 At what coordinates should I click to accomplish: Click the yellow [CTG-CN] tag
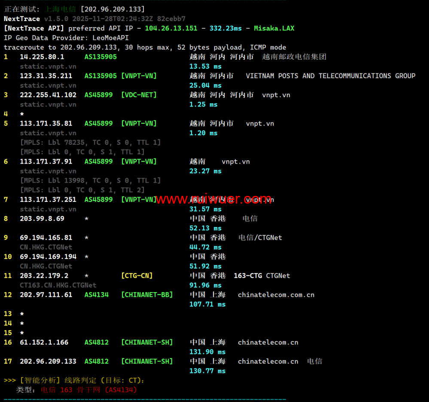(x=137, y=276)
